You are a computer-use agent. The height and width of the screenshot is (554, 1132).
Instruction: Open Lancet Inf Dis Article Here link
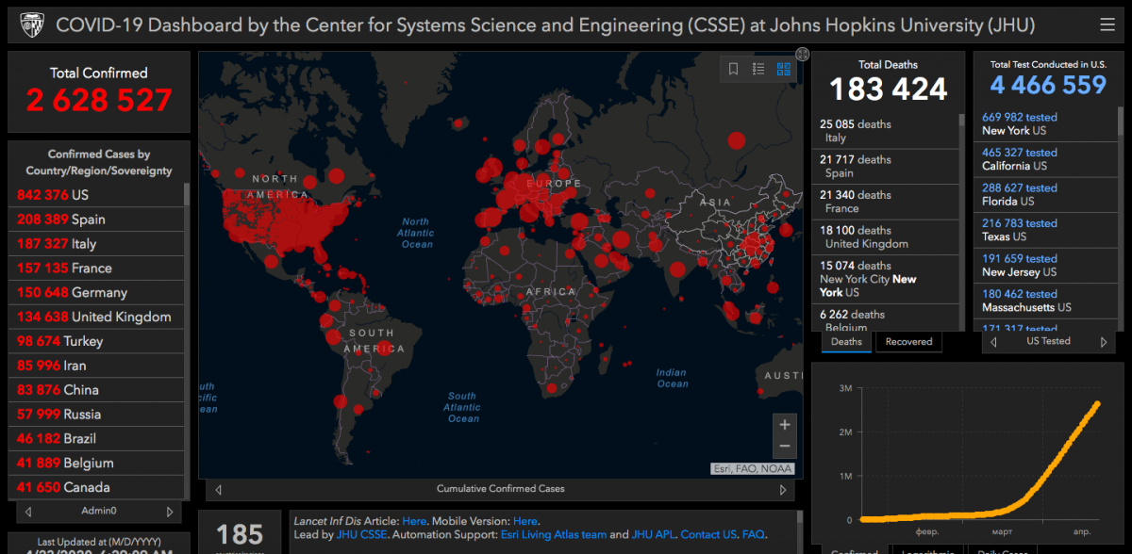click(414, 521)
